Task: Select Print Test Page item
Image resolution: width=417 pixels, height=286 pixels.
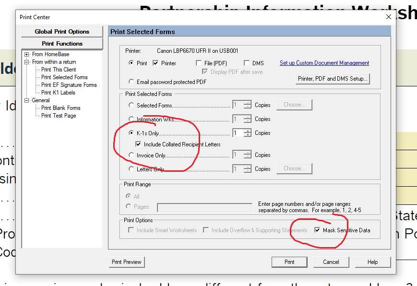Action: tap(59, 116)
